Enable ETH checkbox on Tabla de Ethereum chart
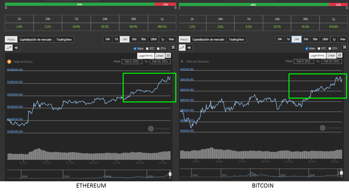This screenshot has width=349, height=196. 330,48
